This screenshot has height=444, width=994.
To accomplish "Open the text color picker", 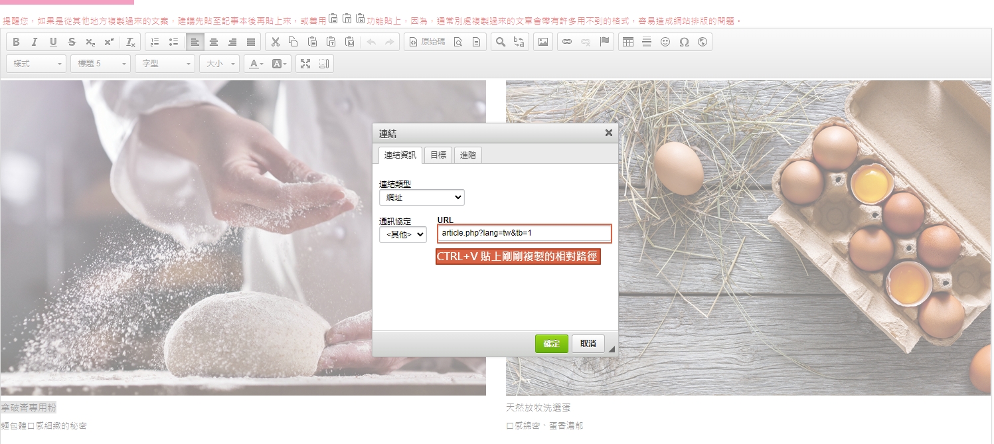I will pyautogui.click(x=254, y=64).
